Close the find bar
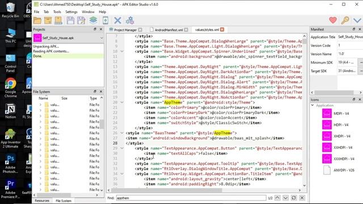Viewport: 363px width, 204px height. (x=302, y=198)
